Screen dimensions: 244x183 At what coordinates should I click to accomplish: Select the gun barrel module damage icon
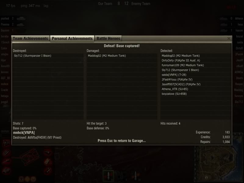[6, 161]
